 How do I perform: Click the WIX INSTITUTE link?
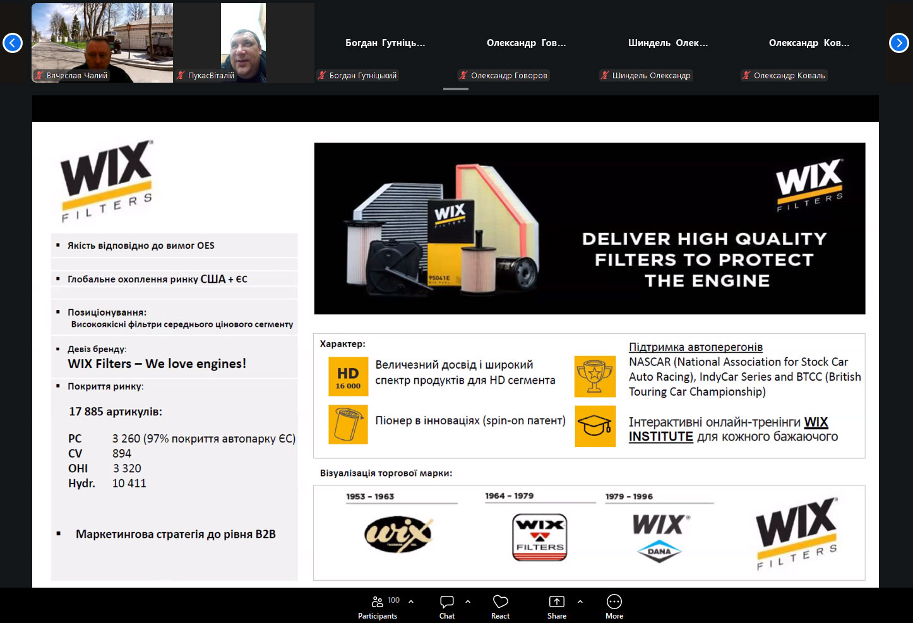coord(660,436)
